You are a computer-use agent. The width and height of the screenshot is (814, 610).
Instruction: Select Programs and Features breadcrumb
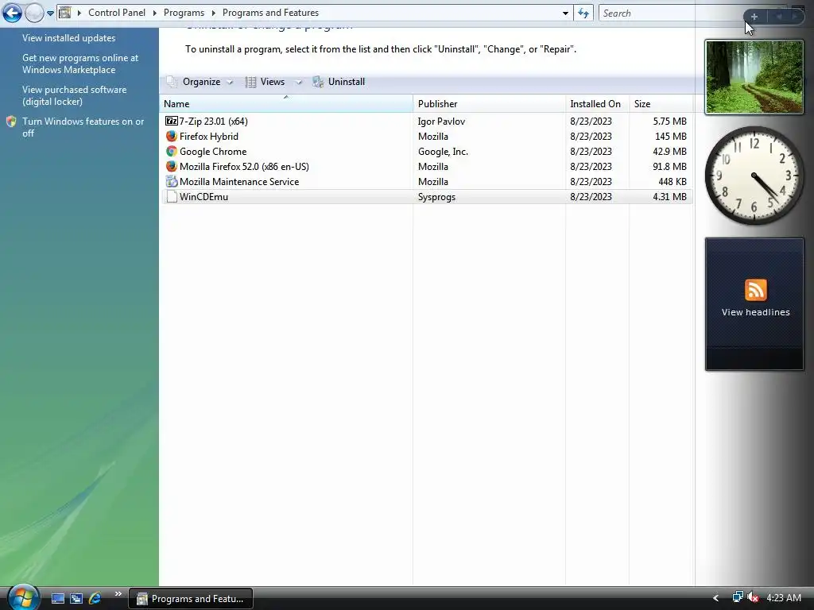pyautogui.click(x=270, y=13)
